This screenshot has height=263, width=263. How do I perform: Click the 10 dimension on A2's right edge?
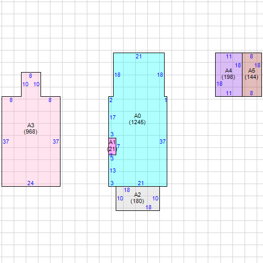point(155,198)
